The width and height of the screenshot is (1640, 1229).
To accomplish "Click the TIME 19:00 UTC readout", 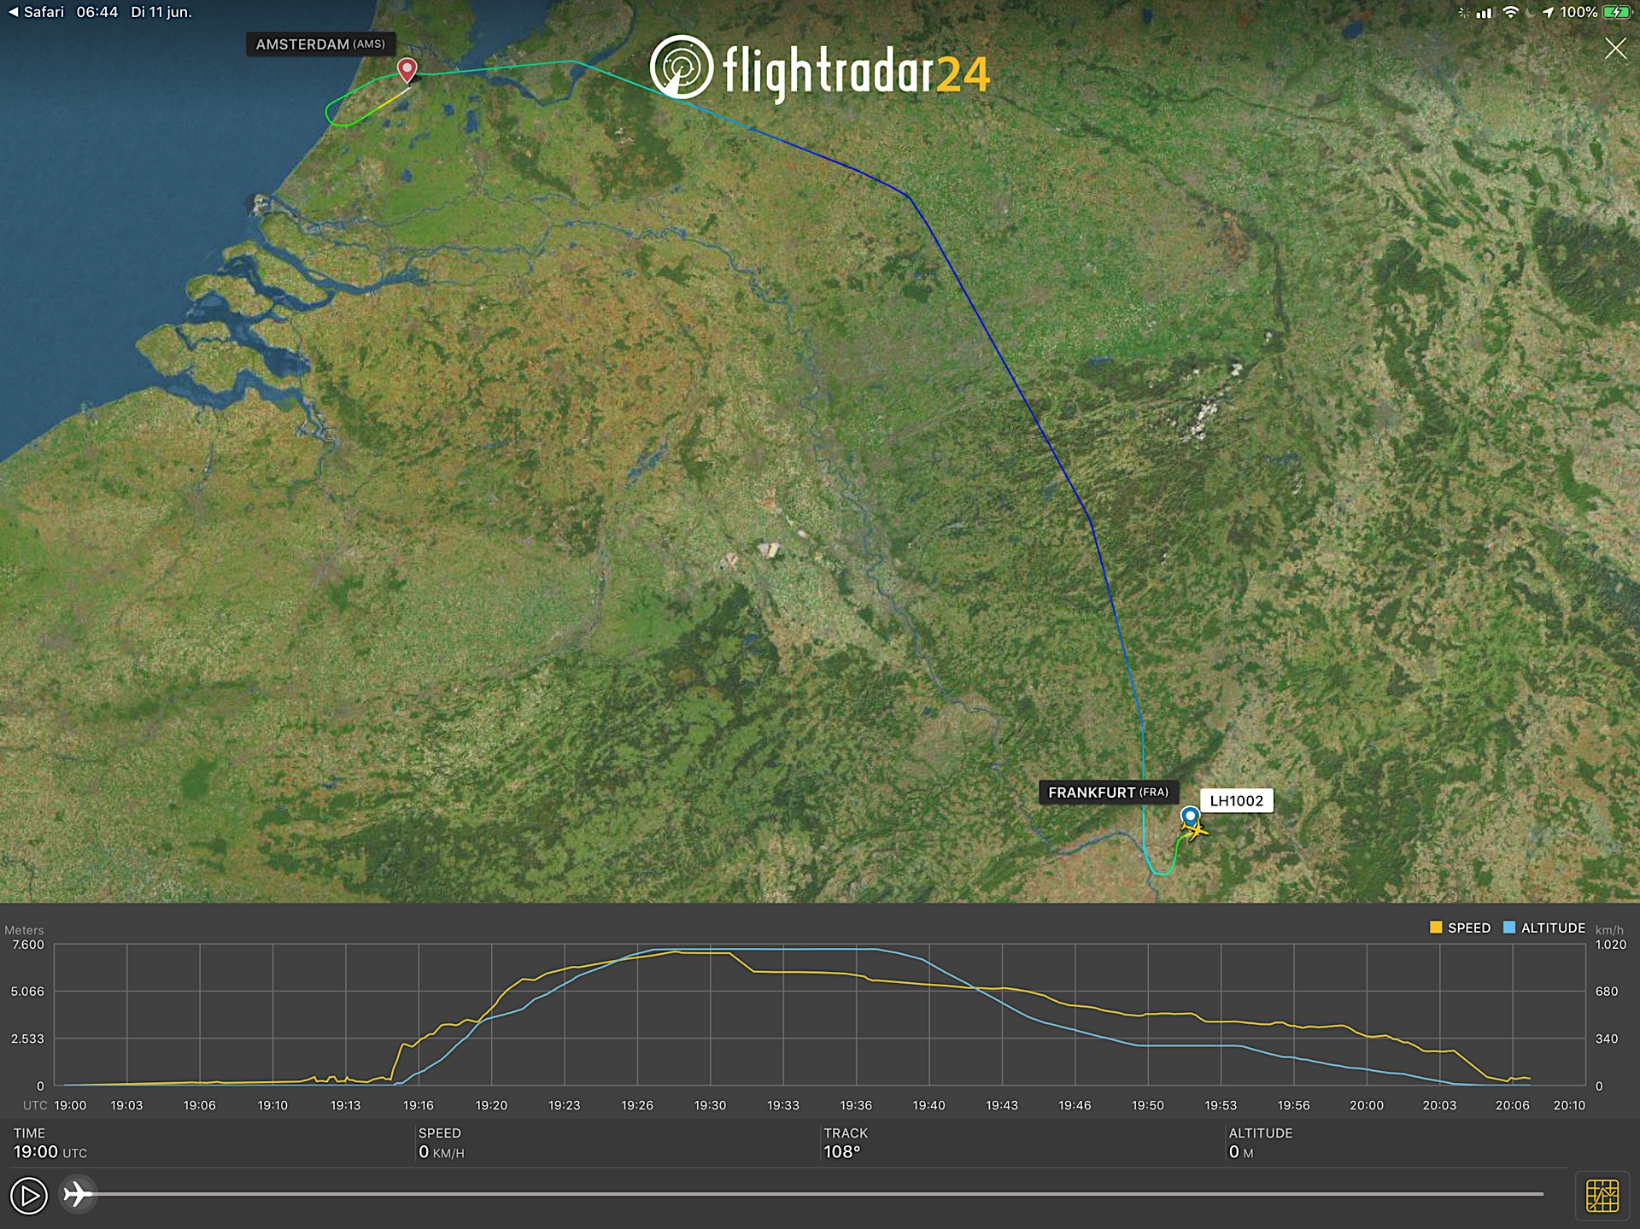I will 50,1151.
